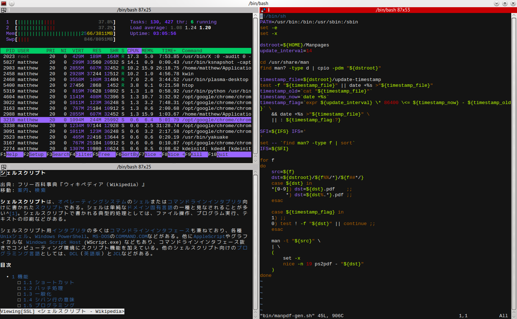Click up arrow of Wikipedia pane scrollbar

pyautogui.click(x=255, y=172)
